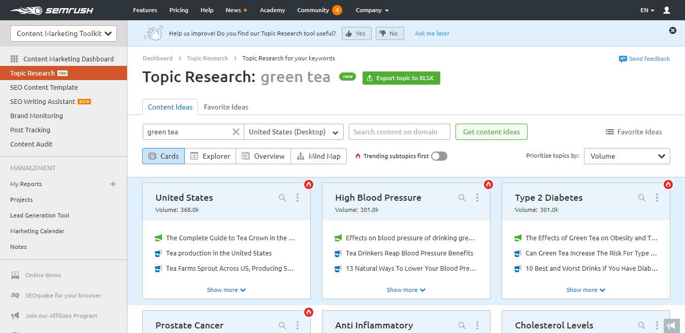Add new report with plus icon
Viewport: 685px width, 333px height.
[x=113, y=184]
